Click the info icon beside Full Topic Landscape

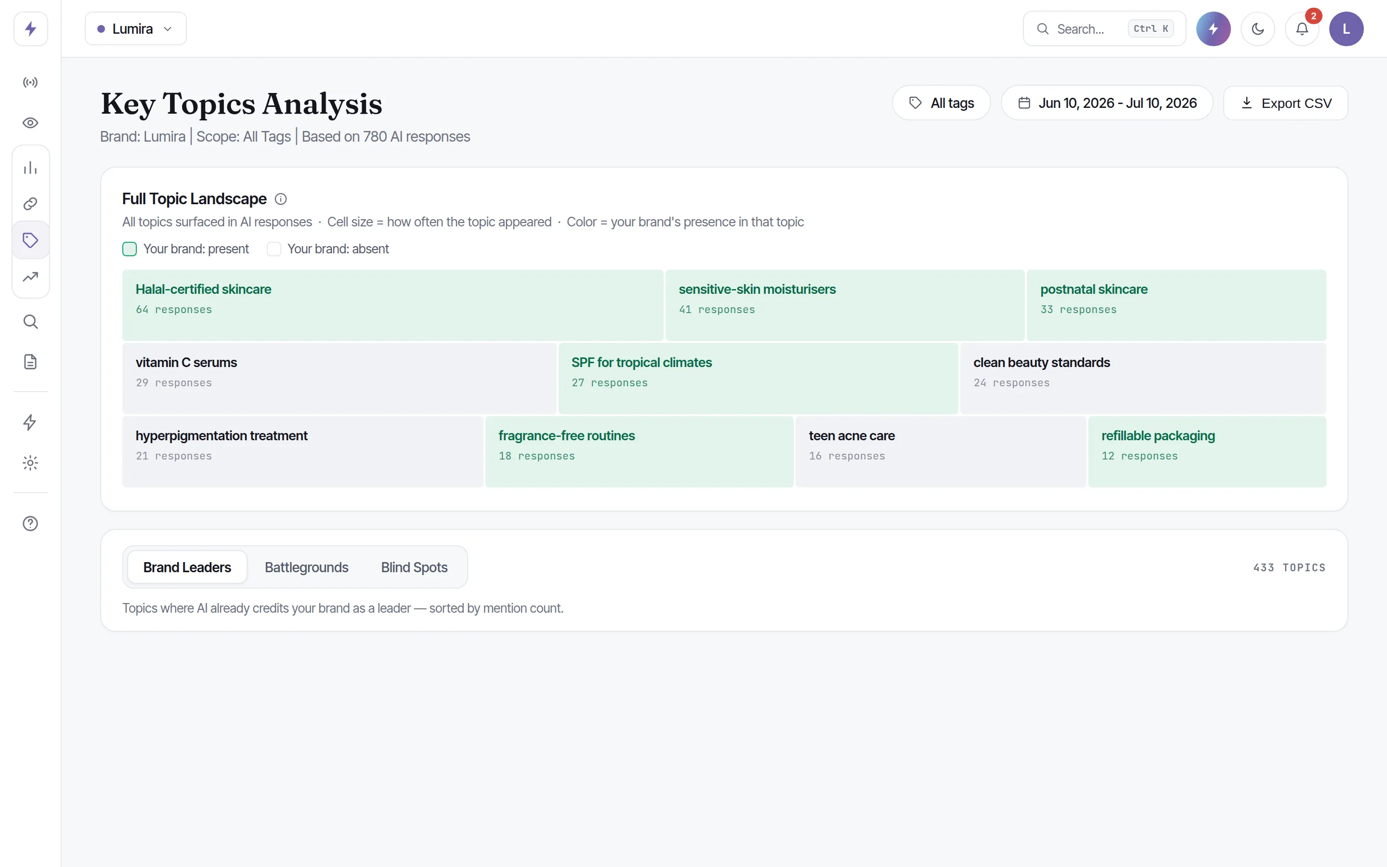(281, 199)
